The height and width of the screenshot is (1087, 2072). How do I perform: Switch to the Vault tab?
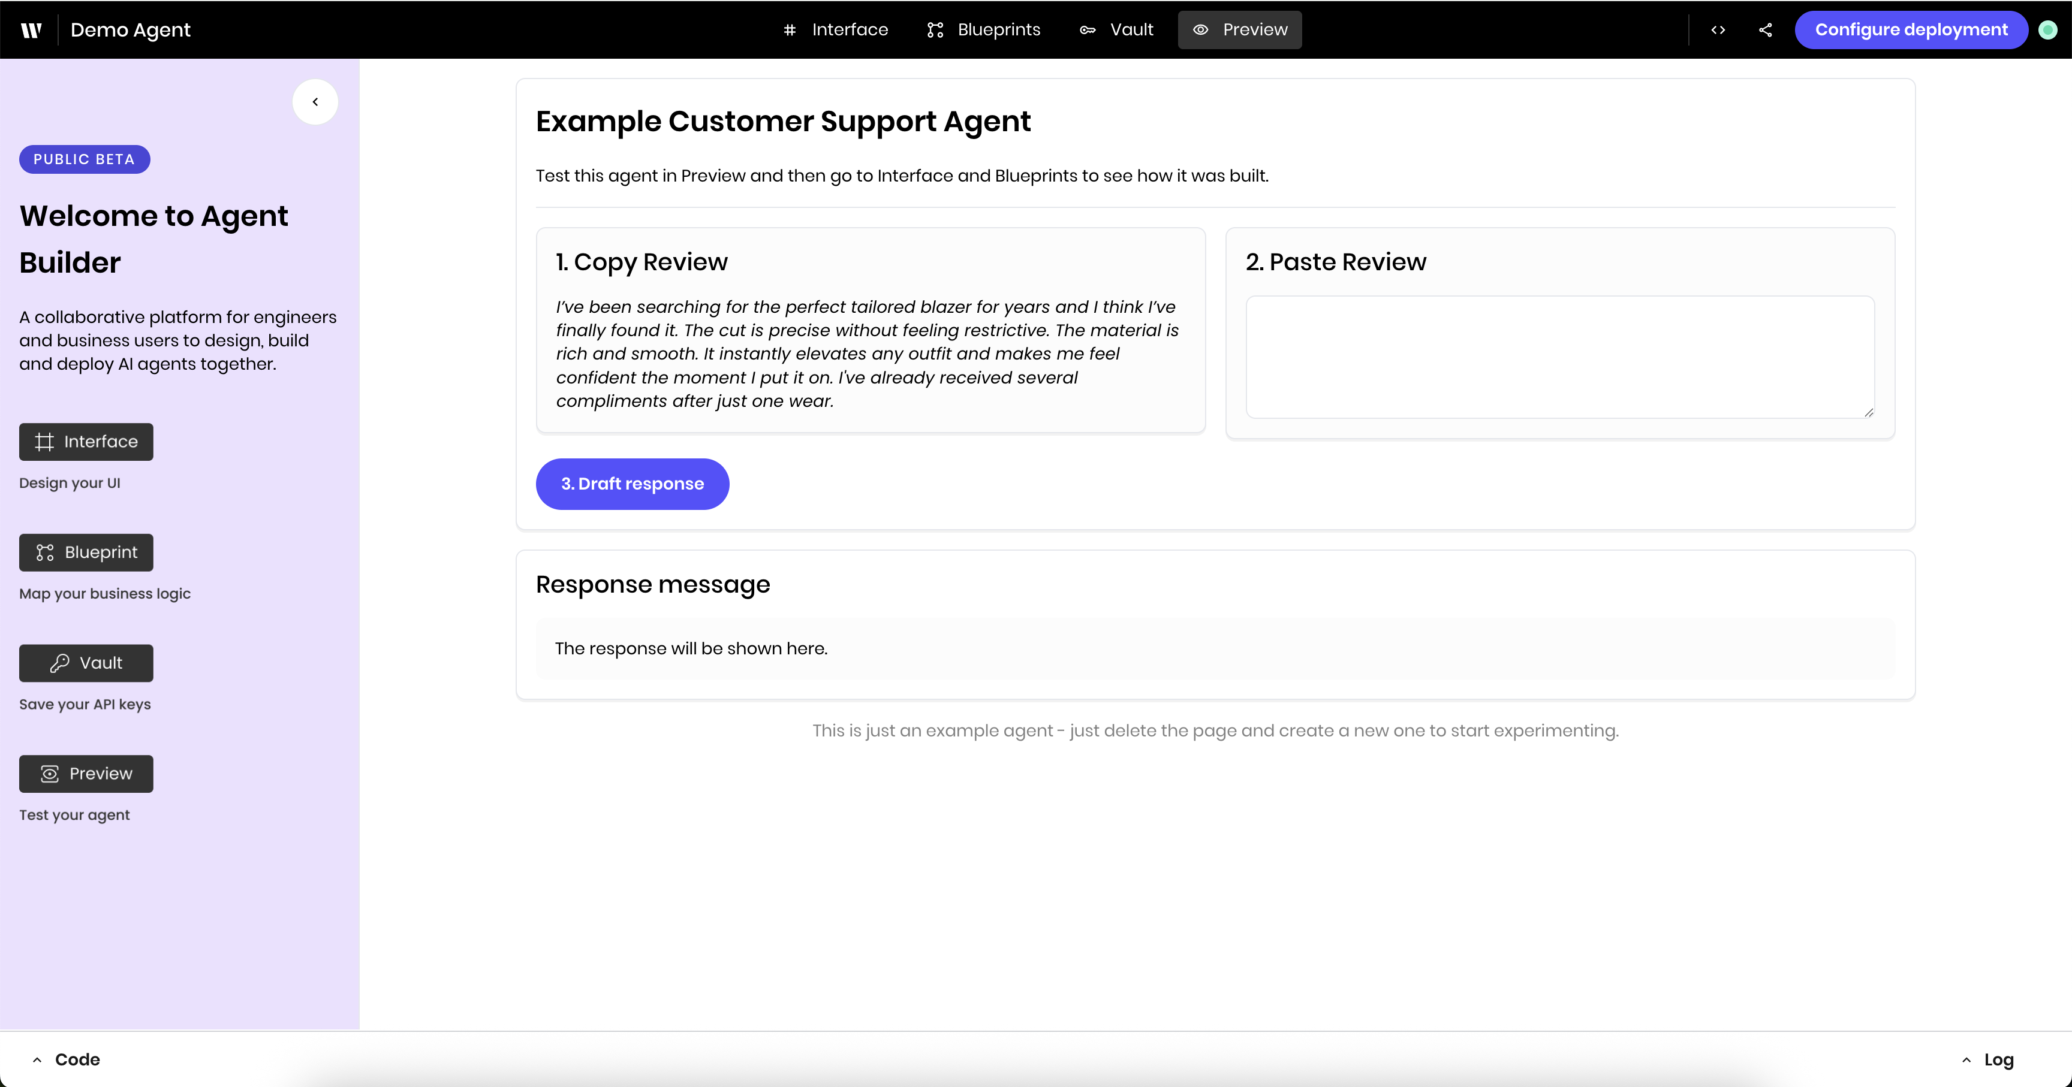click(1116, 30)
